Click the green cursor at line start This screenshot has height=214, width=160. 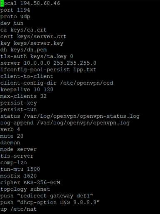pyautogui.click(x=2, y=3)
